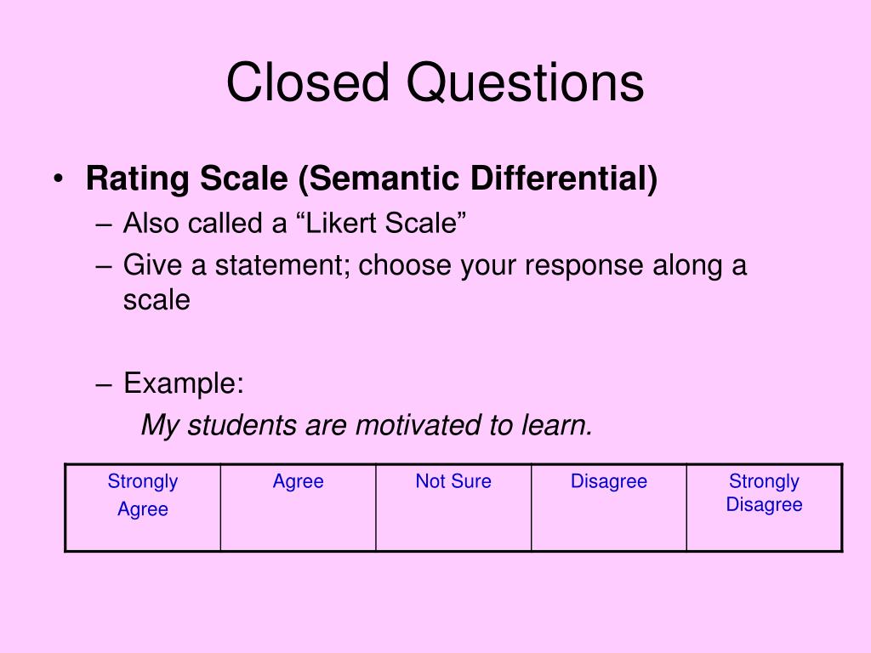Click the 'Also called a Likert Scale' line
Image resolution: width=871 pixels, height=653 pixels.
tap(294, 224)
